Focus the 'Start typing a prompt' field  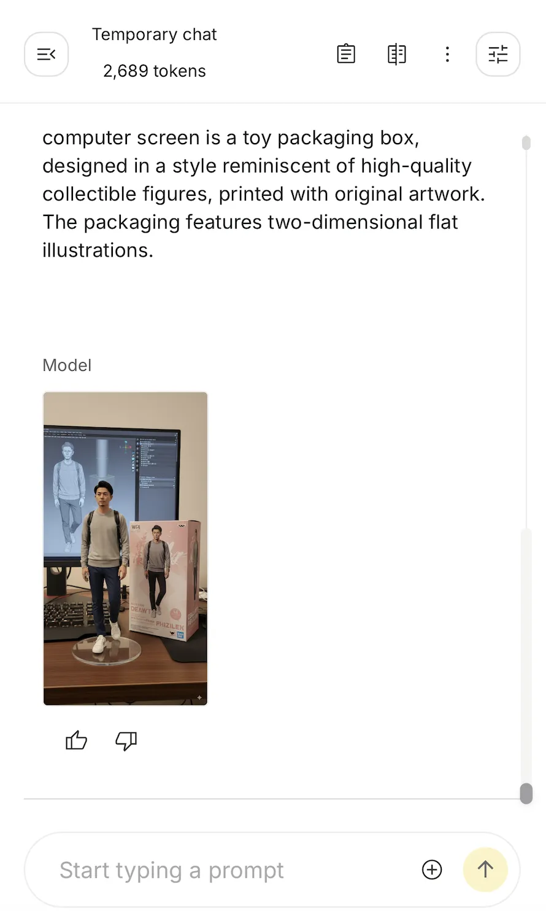pos(233,870)
